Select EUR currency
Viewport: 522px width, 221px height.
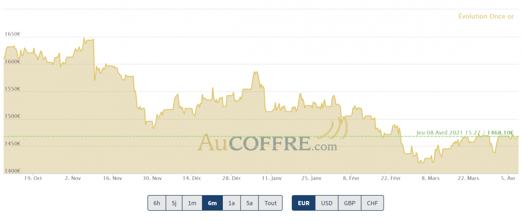[304, 203]
